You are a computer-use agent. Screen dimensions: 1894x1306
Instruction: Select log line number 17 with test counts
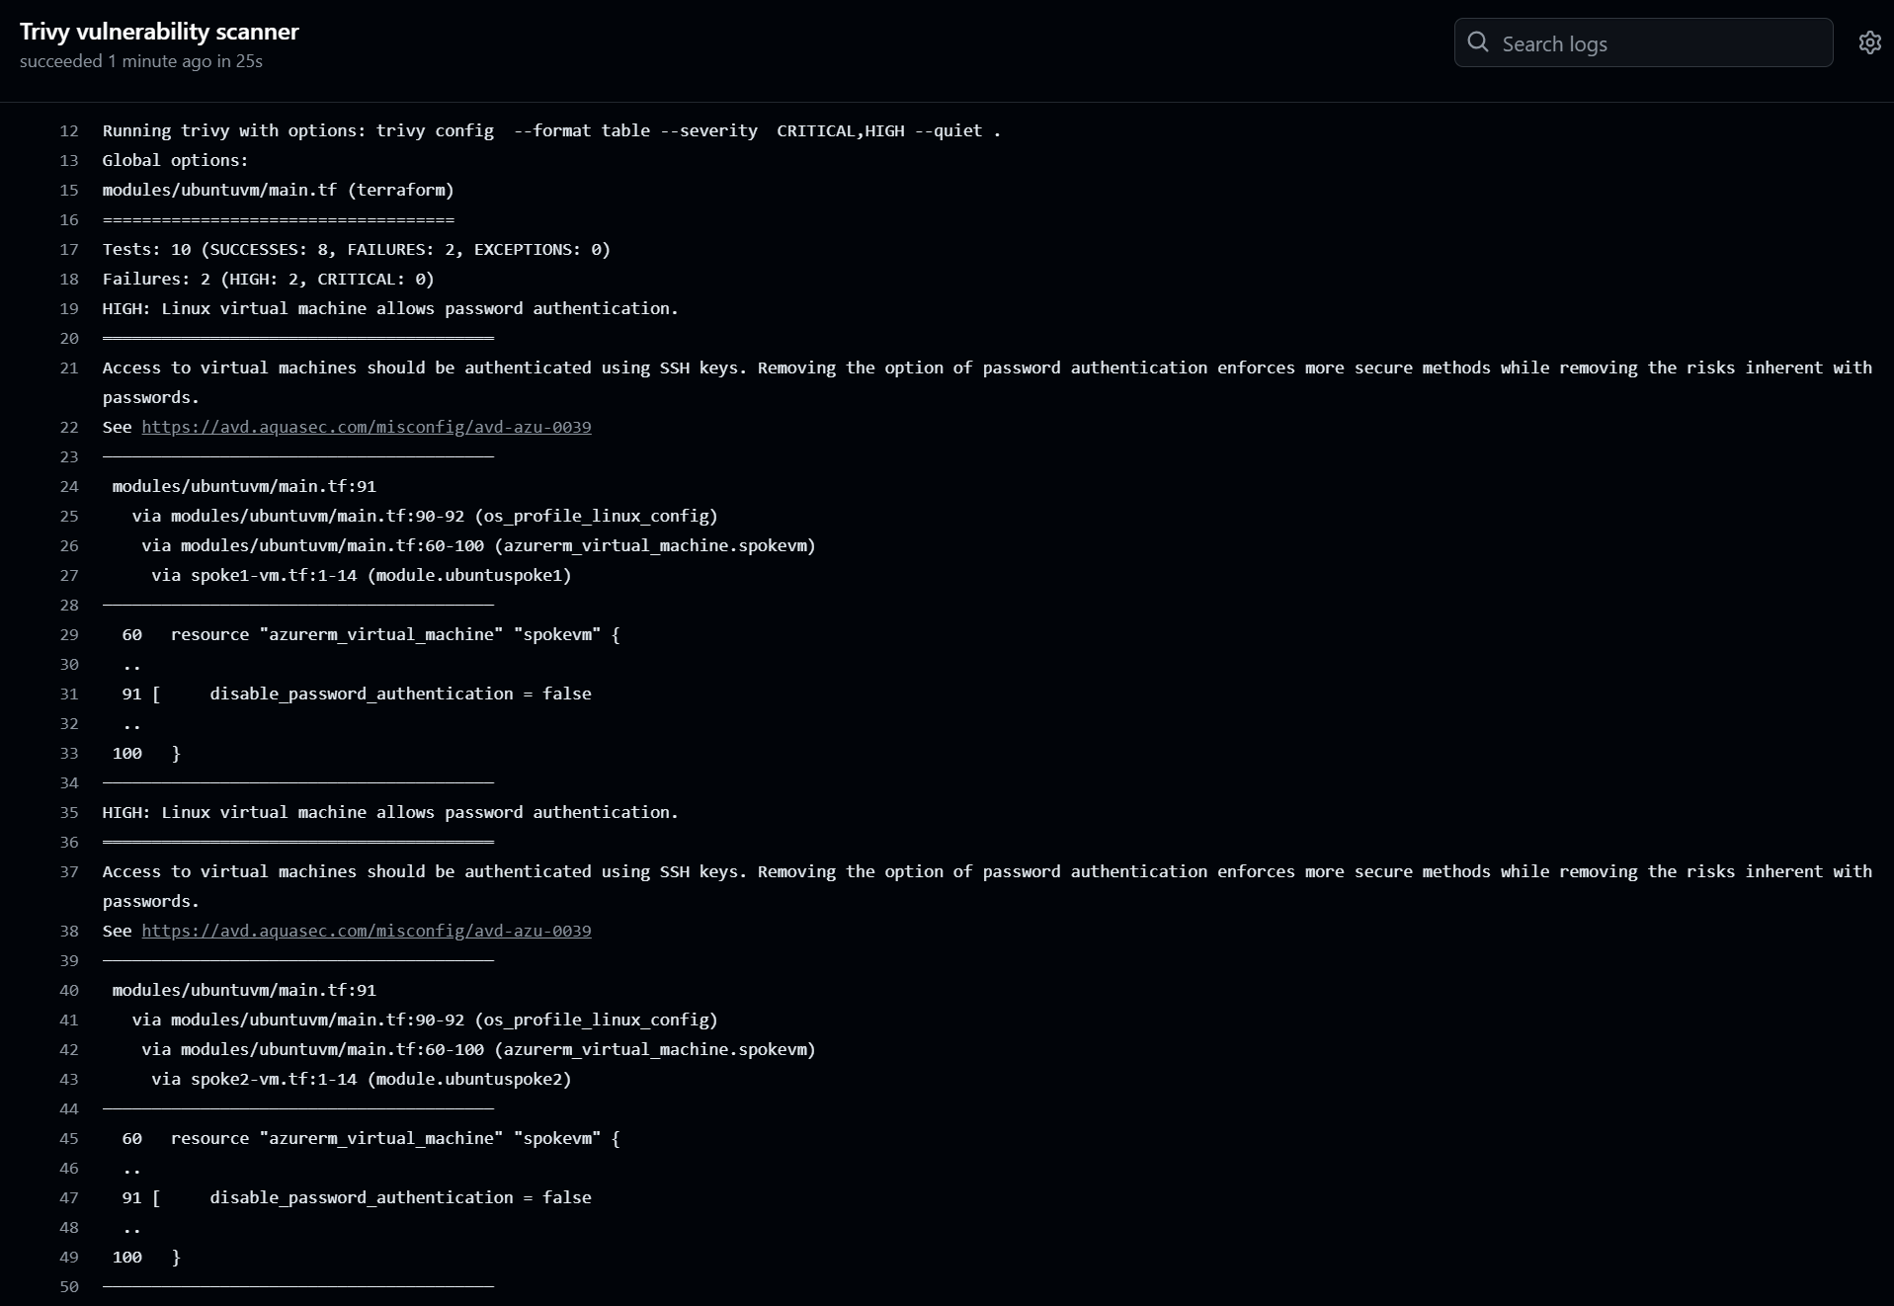[x=69, y=249]
